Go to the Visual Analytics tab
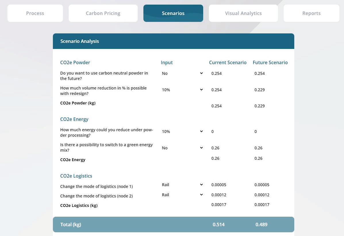The width and height of the screenshot is (344, 236). (243, 13)
